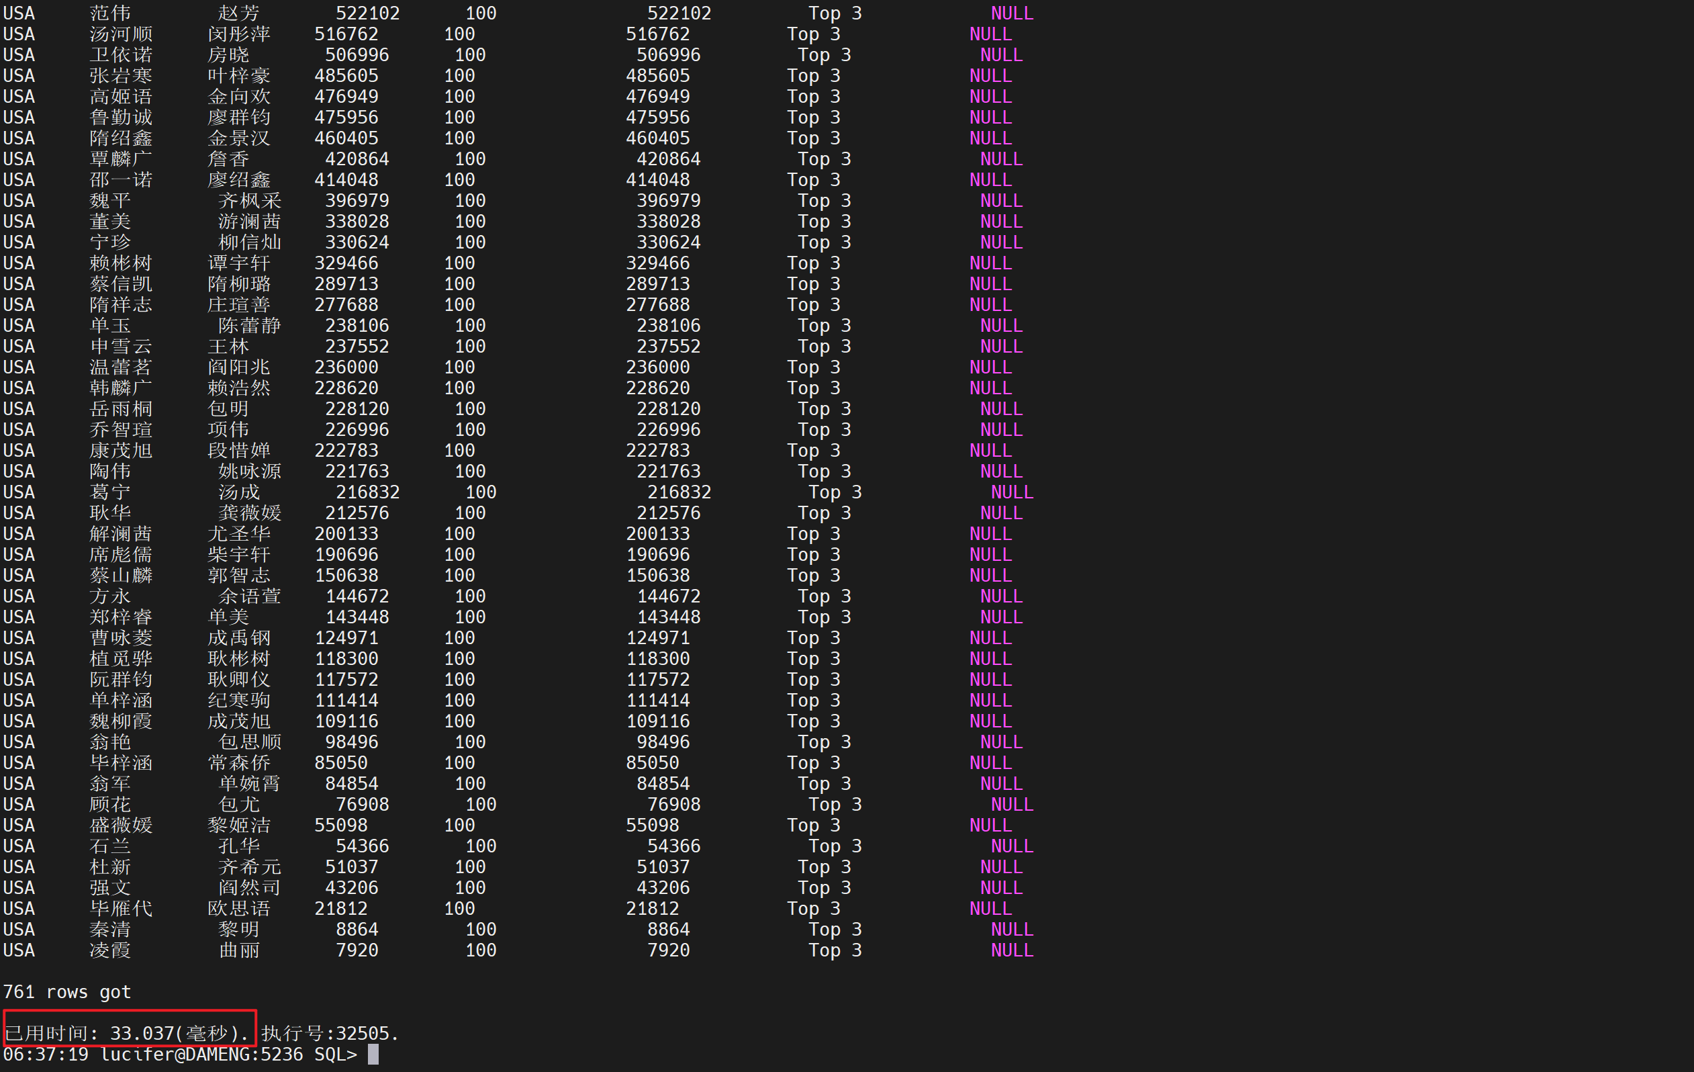Viewport: 1694px width, 1072px height.
Task: Click NULL value in the first row
Action: click(1012, 13)
